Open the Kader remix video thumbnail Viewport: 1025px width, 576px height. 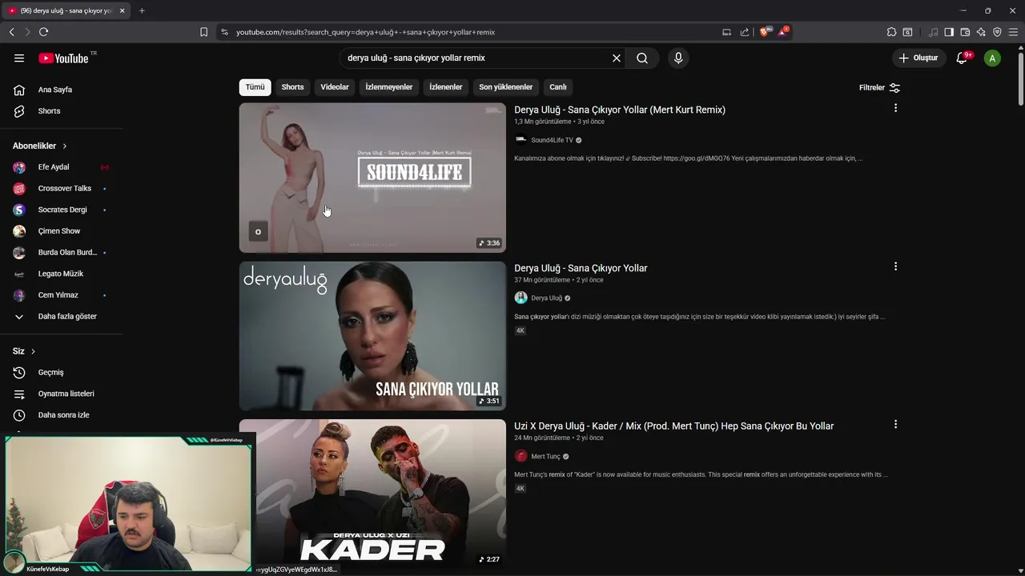(372, 494)
